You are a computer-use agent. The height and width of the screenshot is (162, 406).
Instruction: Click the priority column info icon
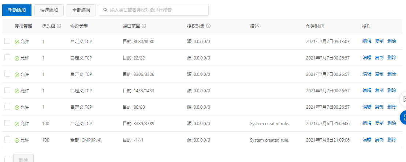tap(59, 26)
